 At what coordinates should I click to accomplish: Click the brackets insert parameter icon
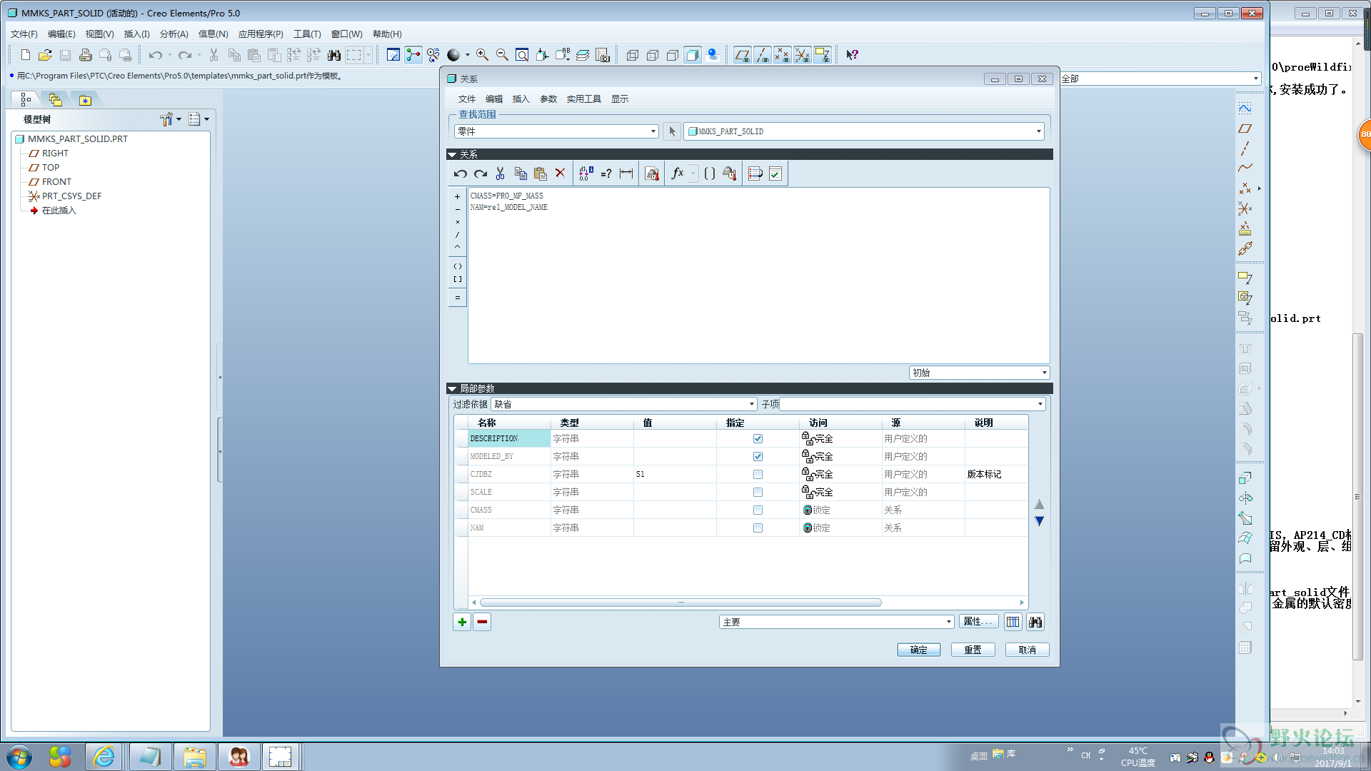(710, 173)
